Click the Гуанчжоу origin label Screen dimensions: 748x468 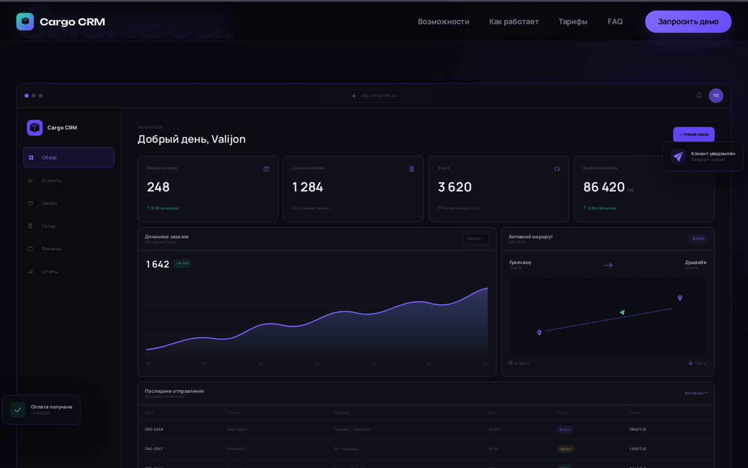[520, 263]
